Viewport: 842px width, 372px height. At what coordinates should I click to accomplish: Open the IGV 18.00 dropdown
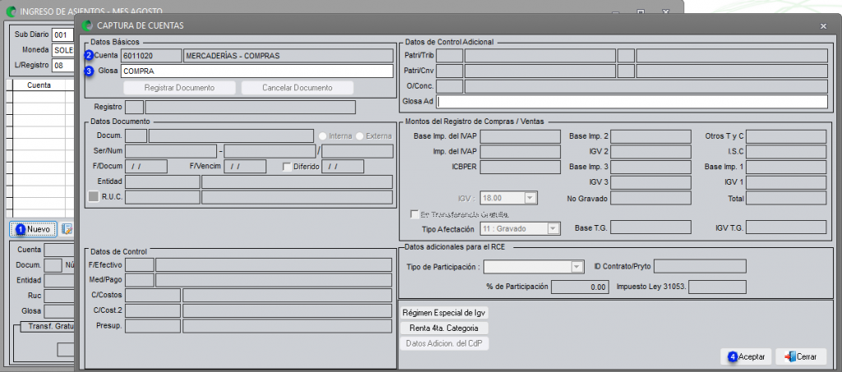point(530,199)
